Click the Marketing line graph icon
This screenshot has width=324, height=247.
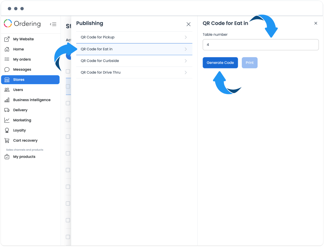[x=7, y=120]
